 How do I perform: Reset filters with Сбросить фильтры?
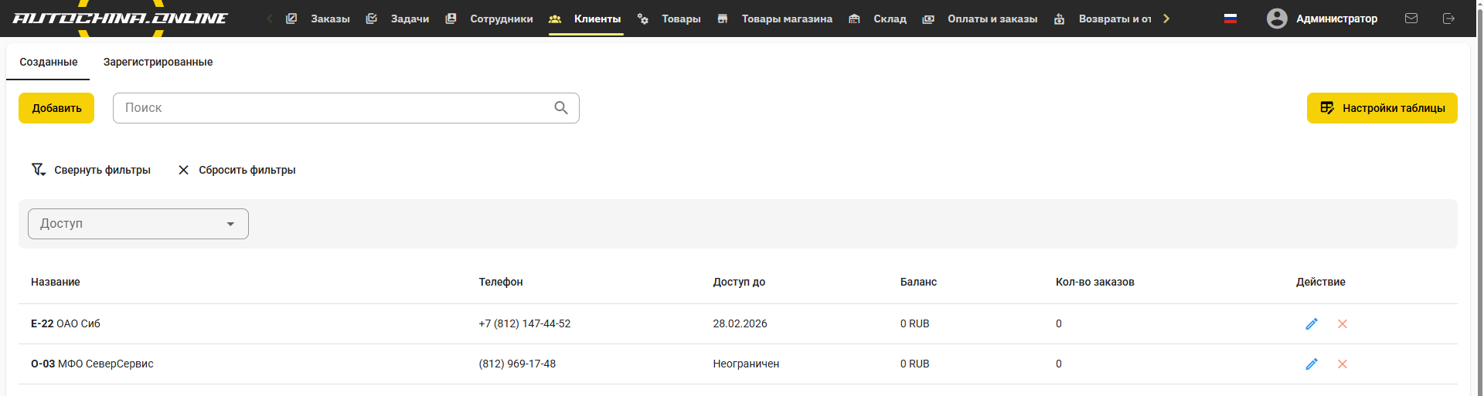point(237,170)
